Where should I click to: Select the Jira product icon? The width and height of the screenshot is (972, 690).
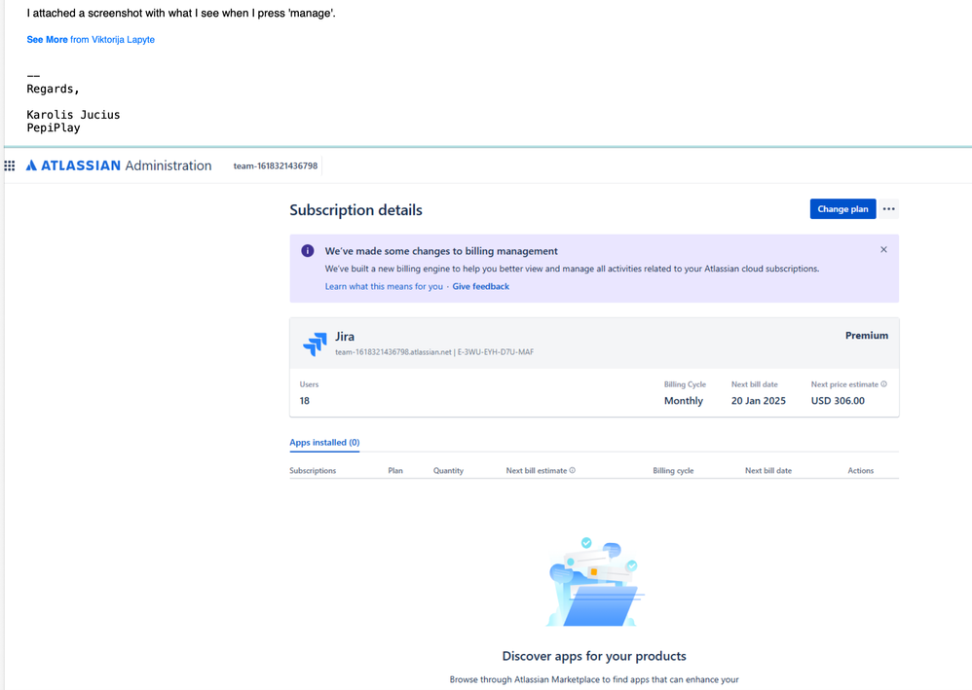[315, 344]
